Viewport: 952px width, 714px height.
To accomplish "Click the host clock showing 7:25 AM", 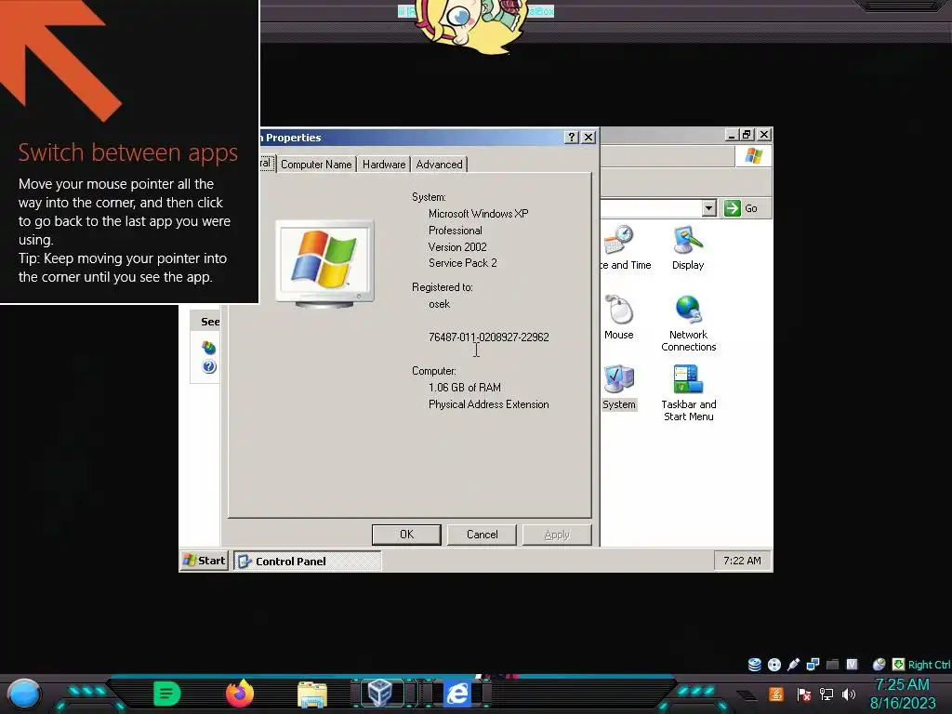I will [902, 685].
